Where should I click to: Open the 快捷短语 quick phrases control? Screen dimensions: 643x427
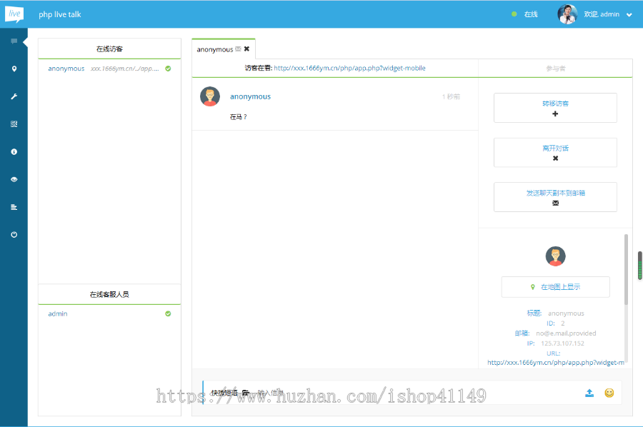click(230, 393)
